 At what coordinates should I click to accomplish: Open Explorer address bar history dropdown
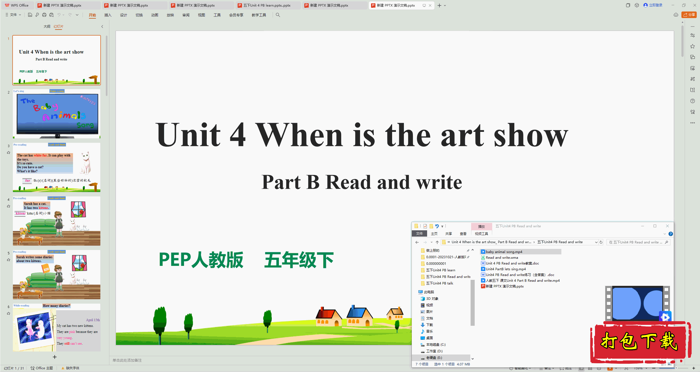click(x=596, y=242)
